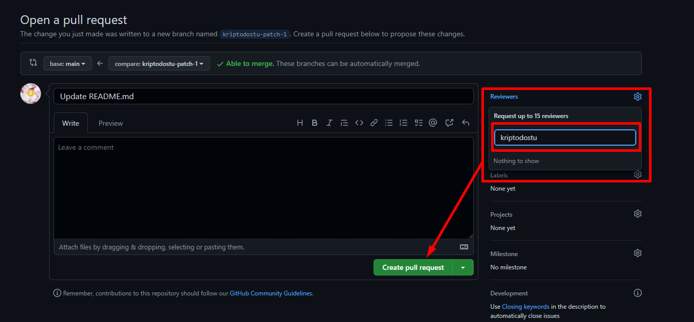Click the Reviewers heading

tap(504, 97)
